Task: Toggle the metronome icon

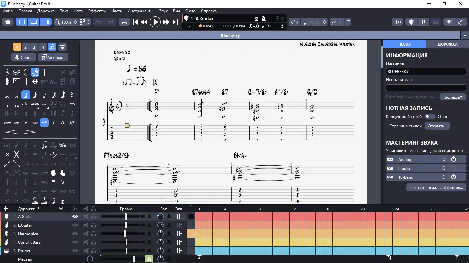Action: pyautogui.click(x=264, y=18)
